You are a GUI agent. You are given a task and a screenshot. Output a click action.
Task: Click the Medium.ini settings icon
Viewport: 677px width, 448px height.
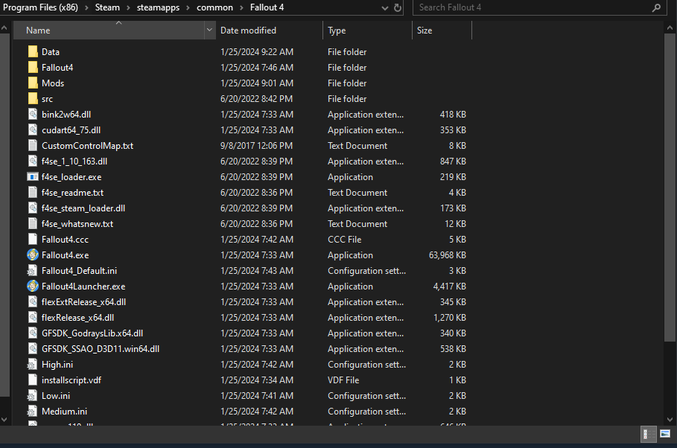[33, 412]
